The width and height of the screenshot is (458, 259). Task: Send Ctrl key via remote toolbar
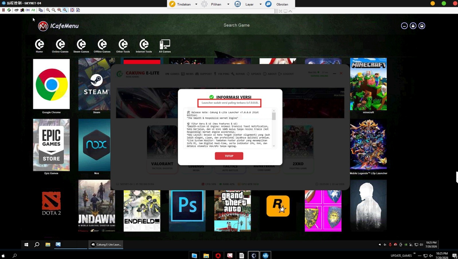click(x=27, y=10)
